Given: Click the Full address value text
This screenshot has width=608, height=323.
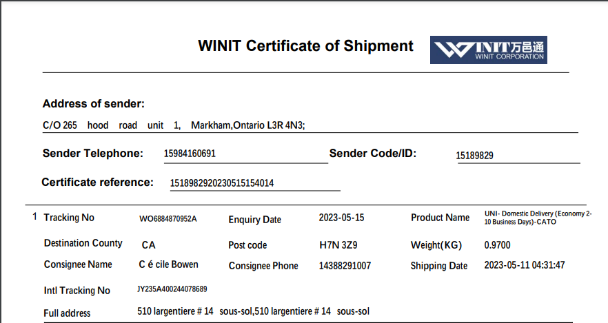Looking at the screenshot, I should point(253,311).
